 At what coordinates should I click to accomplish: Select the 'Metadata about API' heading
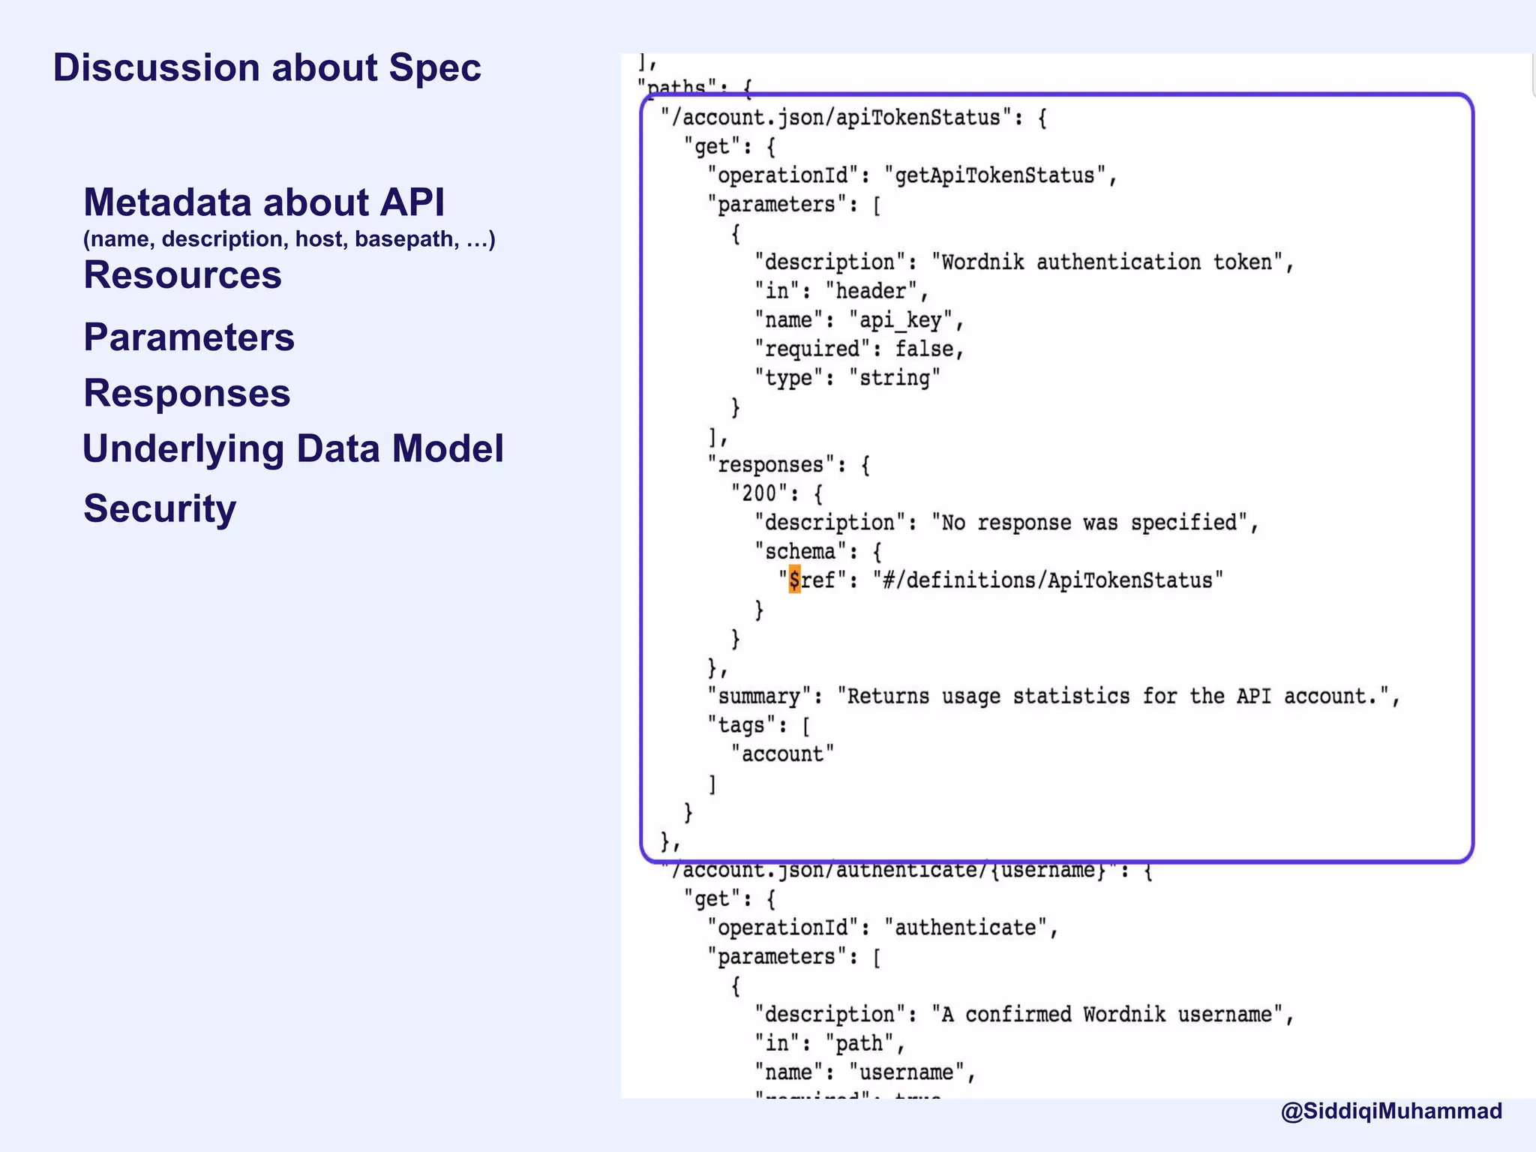tap(264, 202)
